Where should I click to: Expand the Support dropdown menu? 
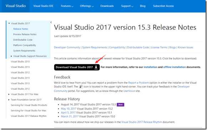127,6
